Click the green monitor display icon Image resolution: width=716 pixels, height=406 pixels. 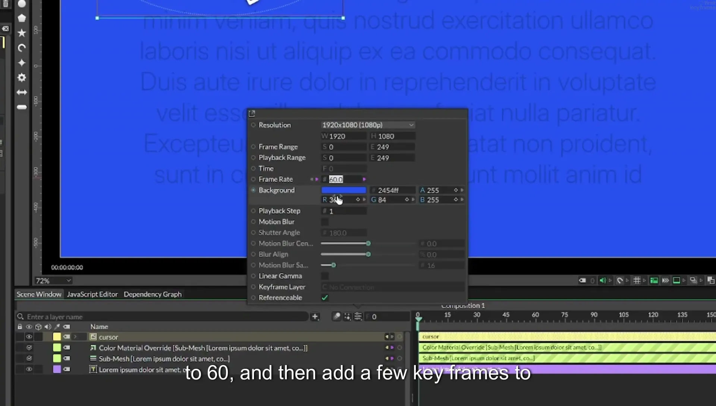pos(676,281)
